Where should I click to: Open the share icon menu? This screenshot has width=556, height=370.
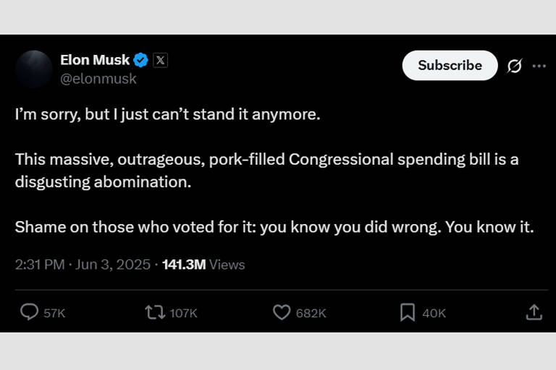click(x=534, y=312)
